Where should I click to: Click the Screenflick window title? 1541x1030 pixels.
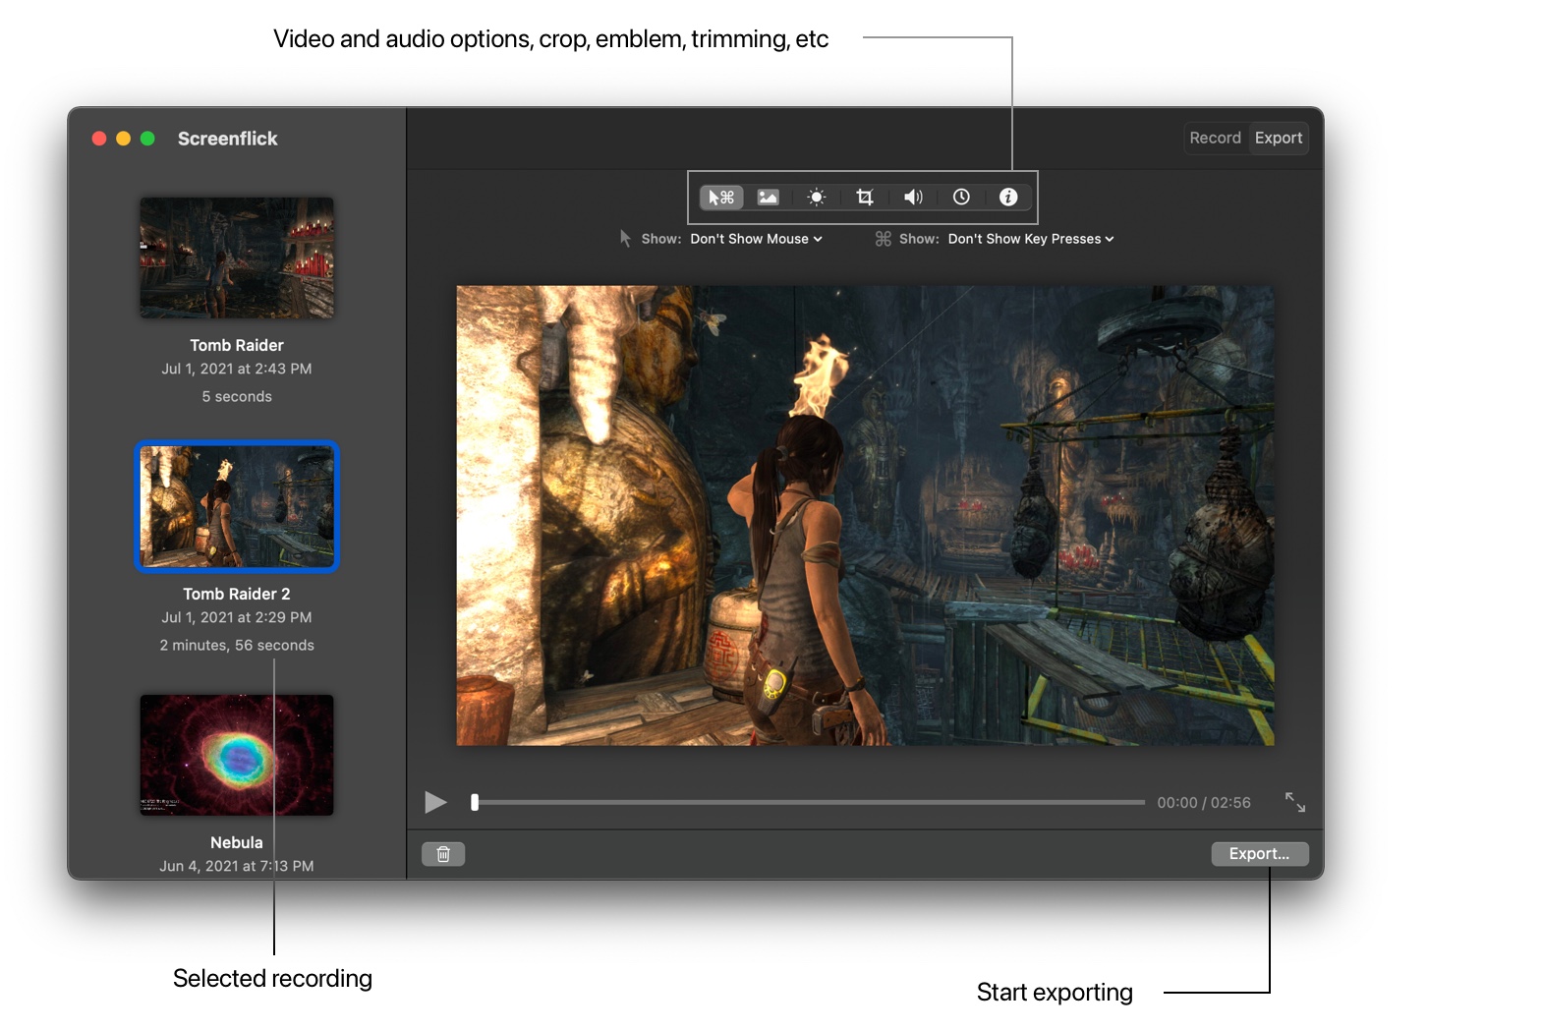228,139
